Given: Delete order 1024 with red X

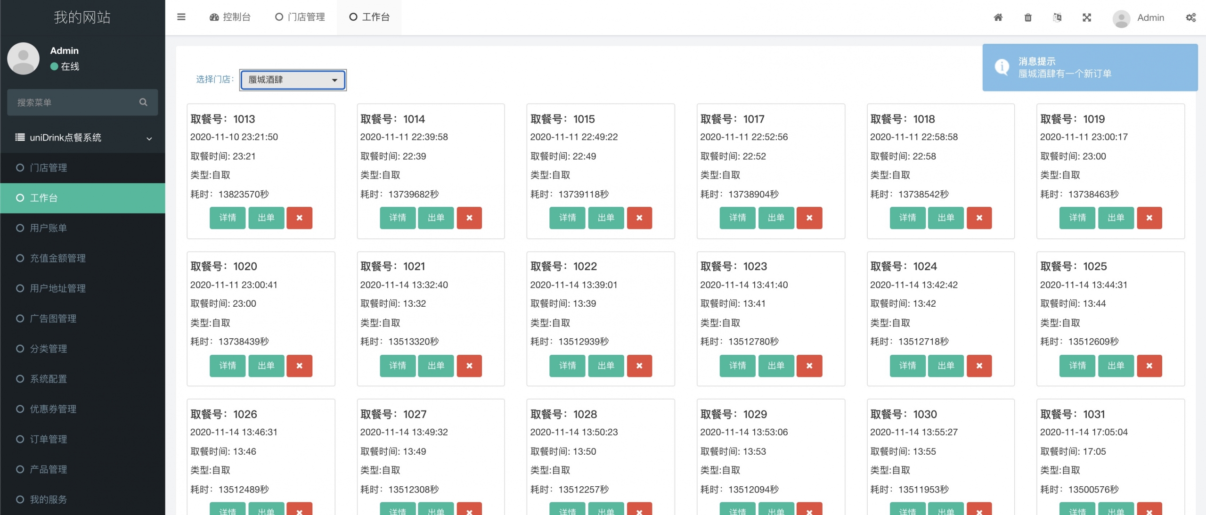Looking at the screenshot, I should pos(979,366).
